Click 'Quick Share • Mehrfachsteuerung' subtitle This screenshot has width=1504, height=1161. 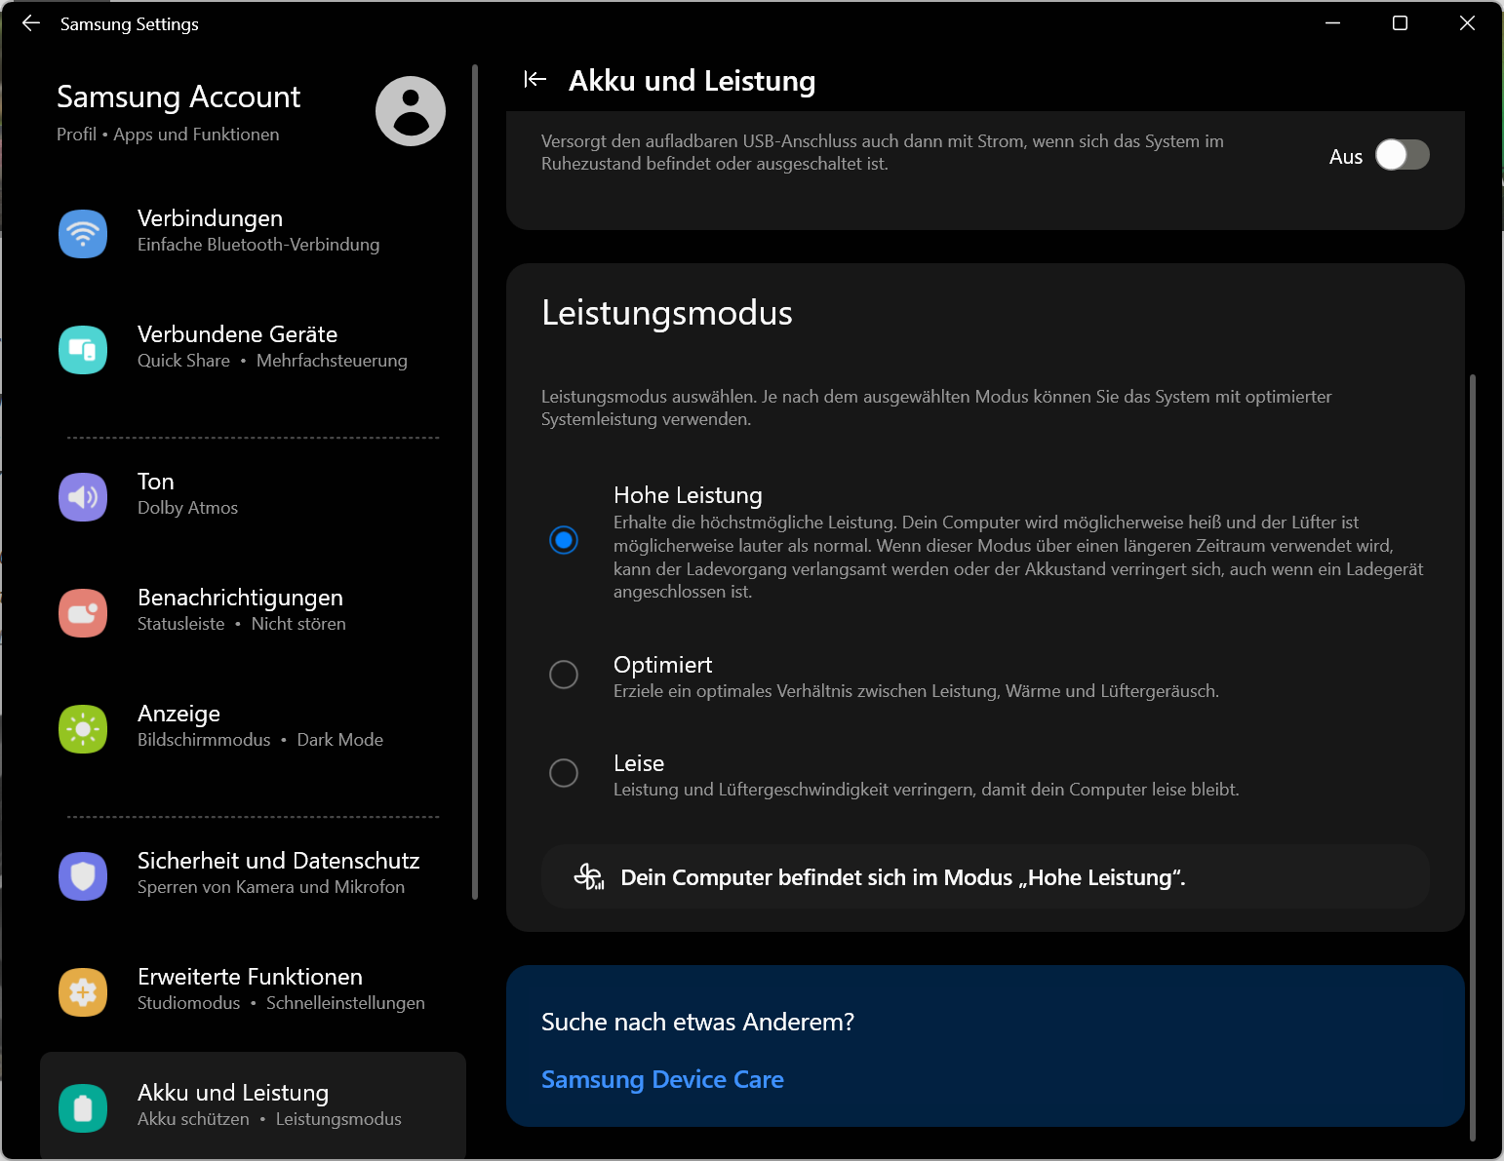[272, 361]
